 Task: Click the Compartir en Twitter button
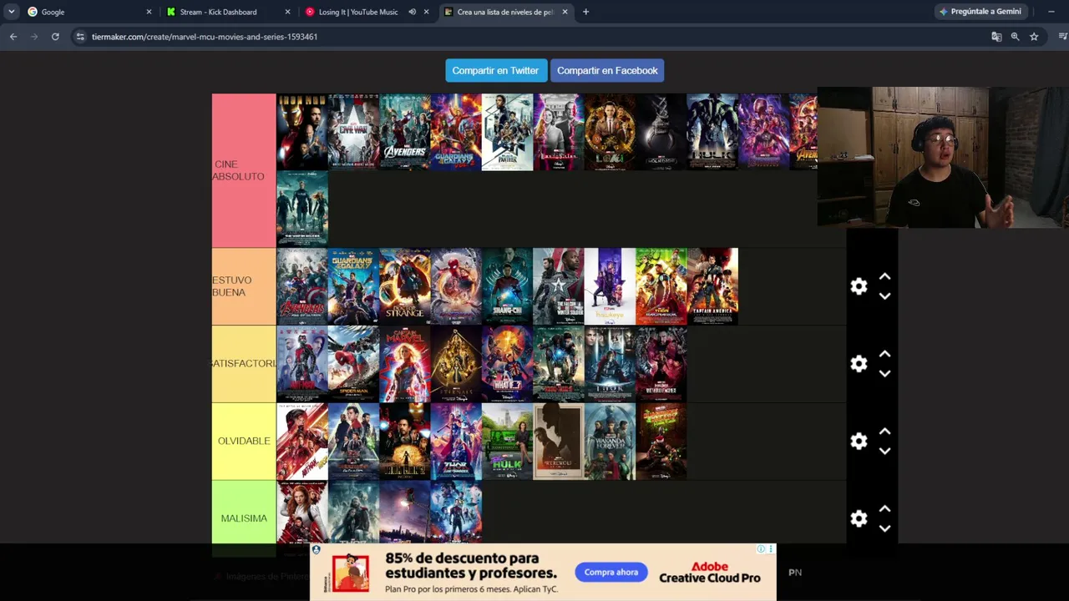[x=495, y=70]
